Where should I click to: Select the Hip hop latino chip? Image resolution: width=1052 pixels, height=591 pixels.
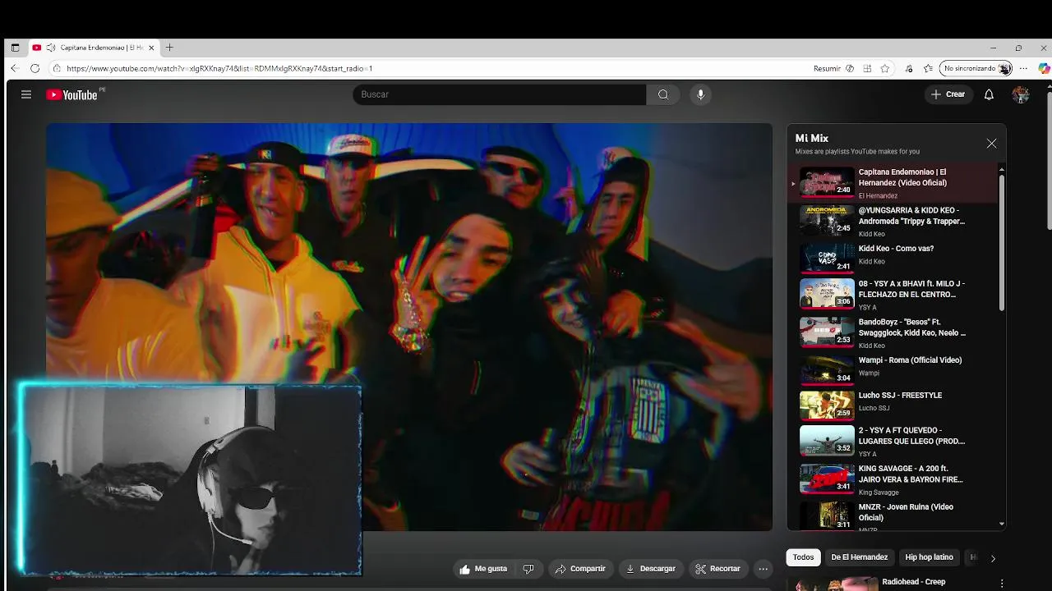pos(929,557)
